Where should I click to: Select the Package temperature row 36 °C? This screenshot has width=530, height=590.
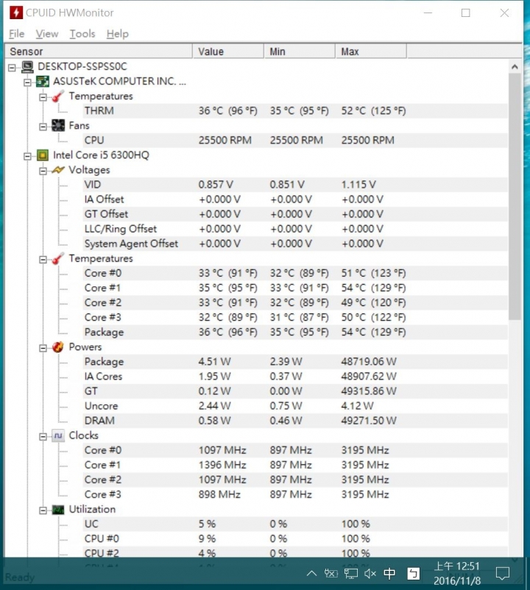coord(294,333)
